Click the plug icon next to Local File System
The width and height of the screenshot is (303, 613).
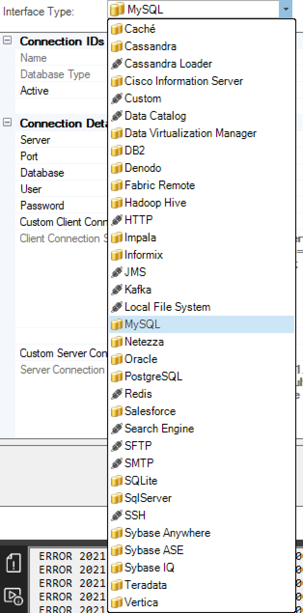tap(117, 307)
